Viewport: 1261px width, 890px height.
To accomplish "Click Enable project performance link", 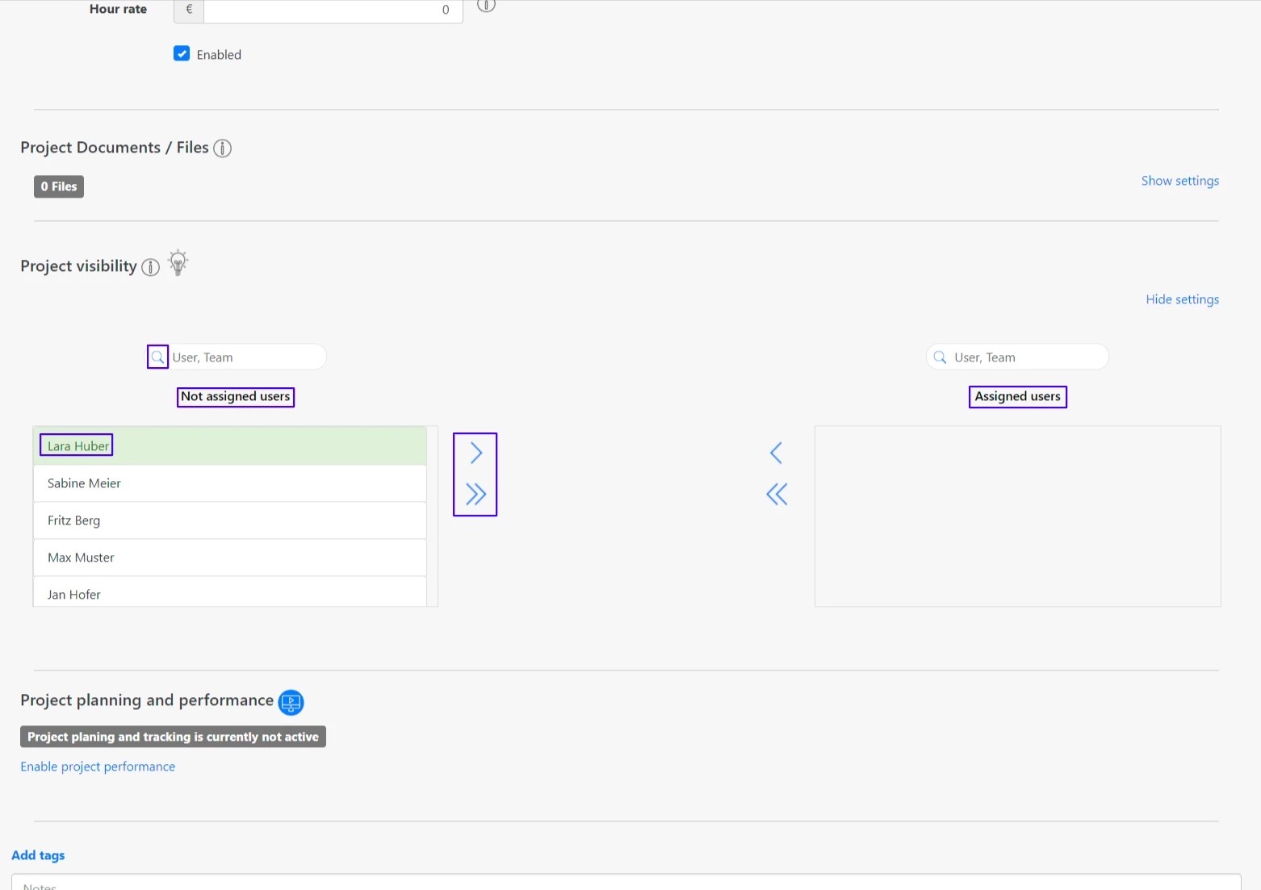I will (x=98, y=767).
